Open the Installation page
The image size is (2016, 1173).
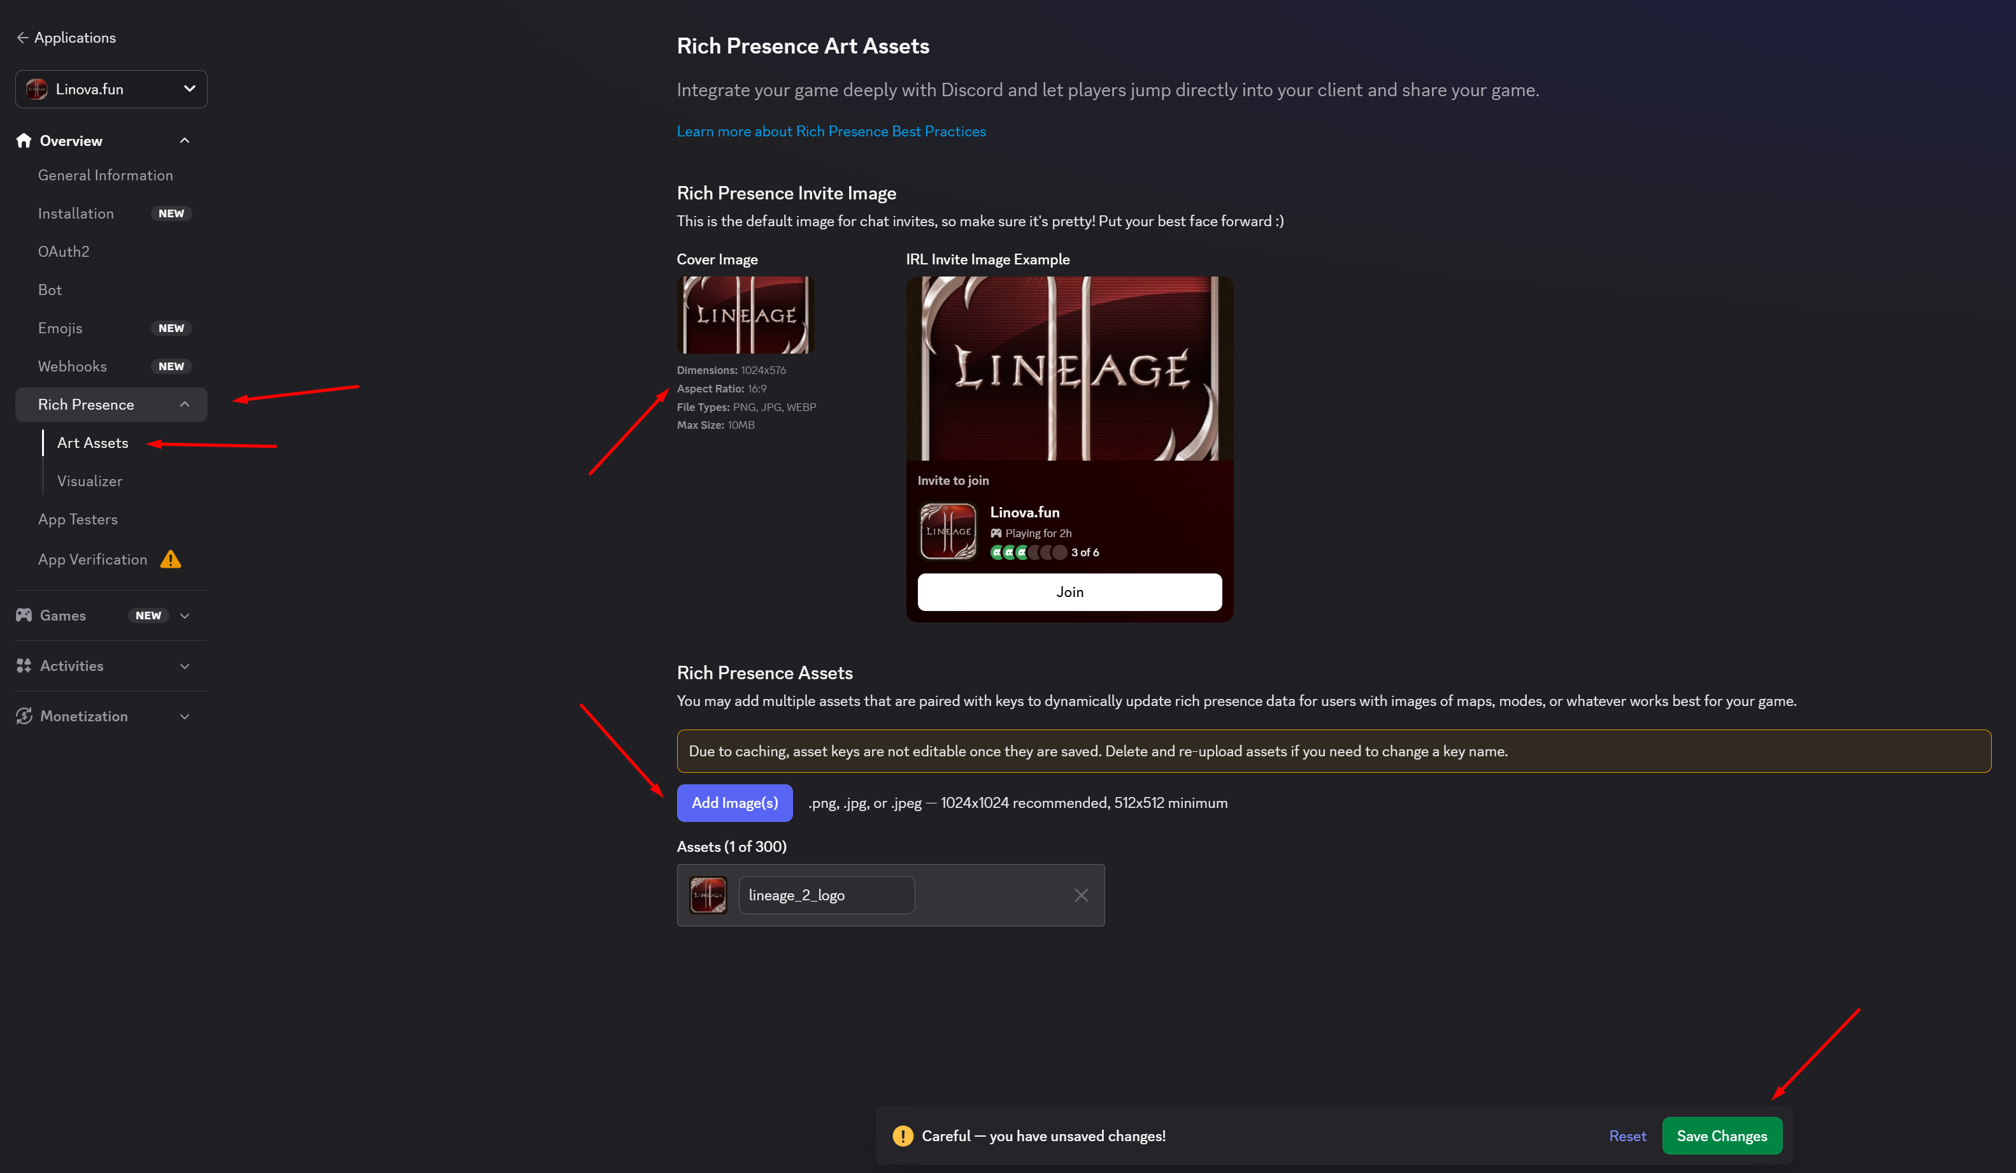point(76,213)
